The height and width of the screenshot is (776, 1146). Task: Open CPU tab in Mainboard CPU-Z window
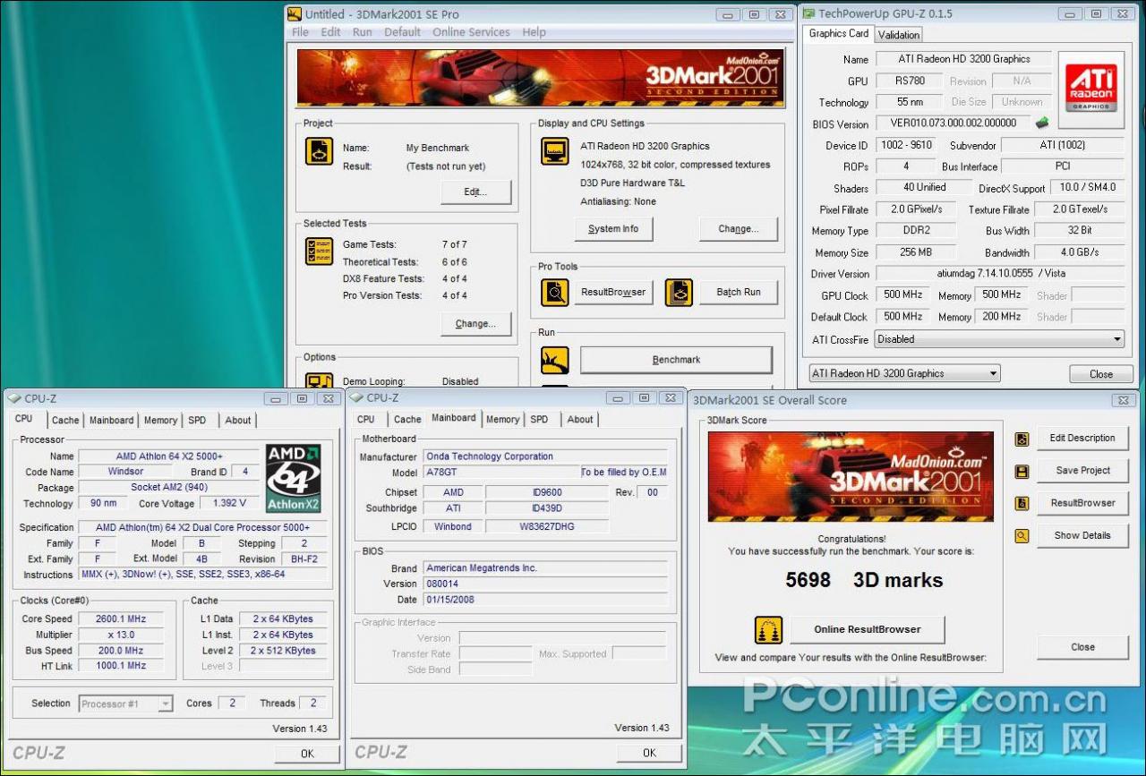366,420
